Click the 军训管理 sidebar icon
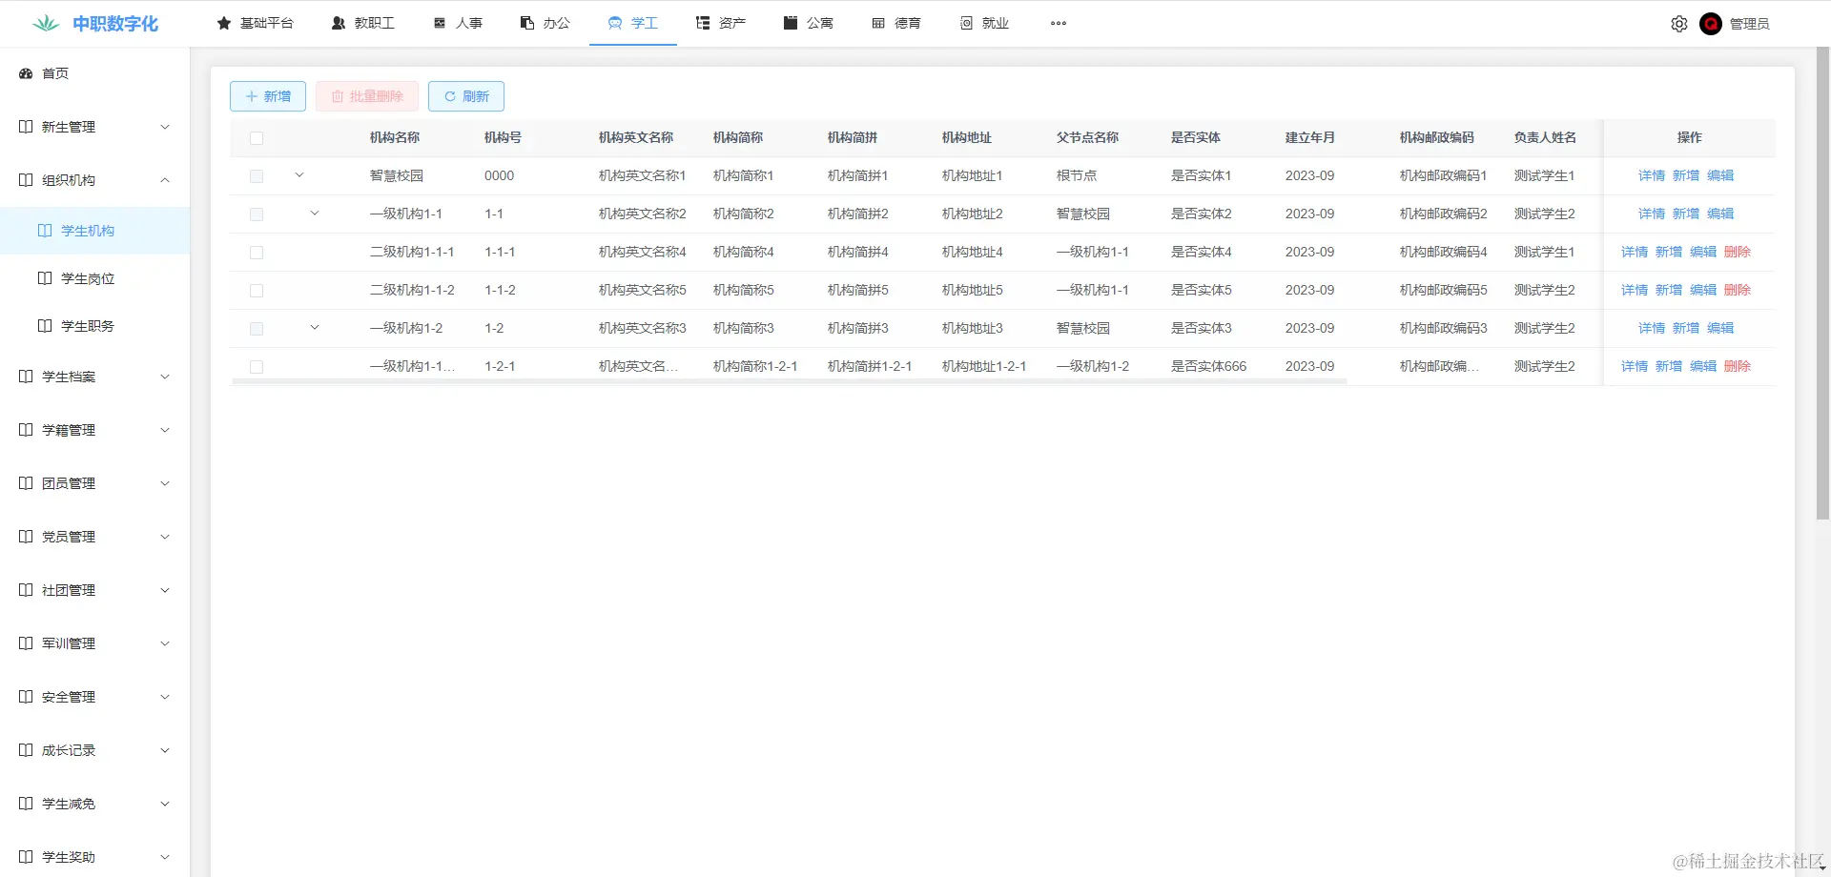Image resolution: width=1831 pixels, height=877 pixels. (x=26, y=643)
